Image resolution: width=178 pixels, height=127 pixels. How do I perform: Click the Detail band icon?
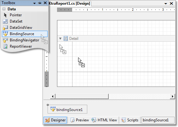pyautogui.click(x=66, y=39)
